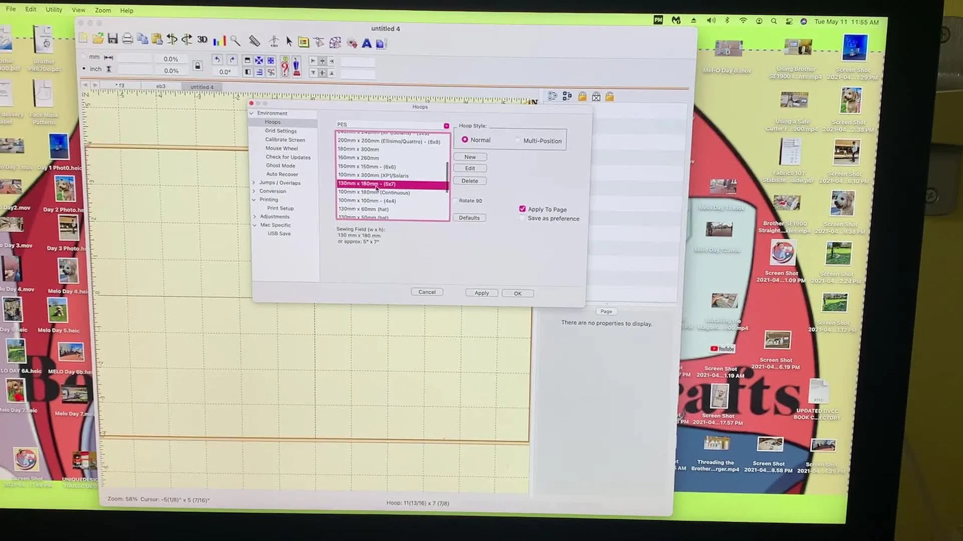Open the View menu
The image size is (963, 541).
coord(78,10)
